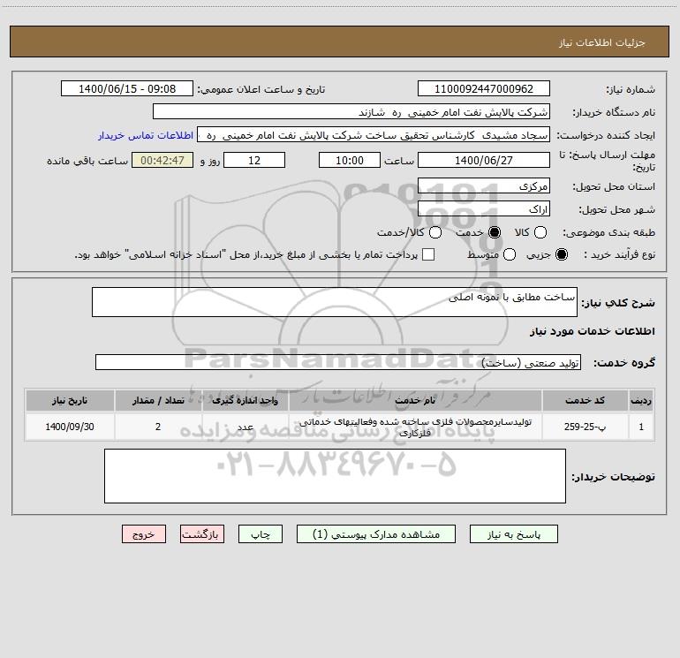The image size is (680, 658).
Task: Click the پاسخ به نیاز button
Action: pos(513,534)
